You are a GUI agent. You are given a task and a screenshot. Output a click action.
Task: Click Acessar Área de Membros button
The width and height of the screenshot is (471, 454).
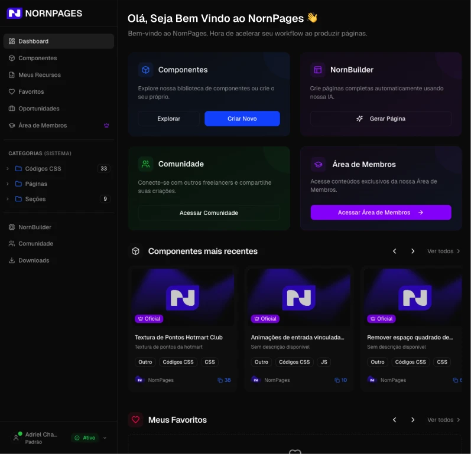point(381,213)
